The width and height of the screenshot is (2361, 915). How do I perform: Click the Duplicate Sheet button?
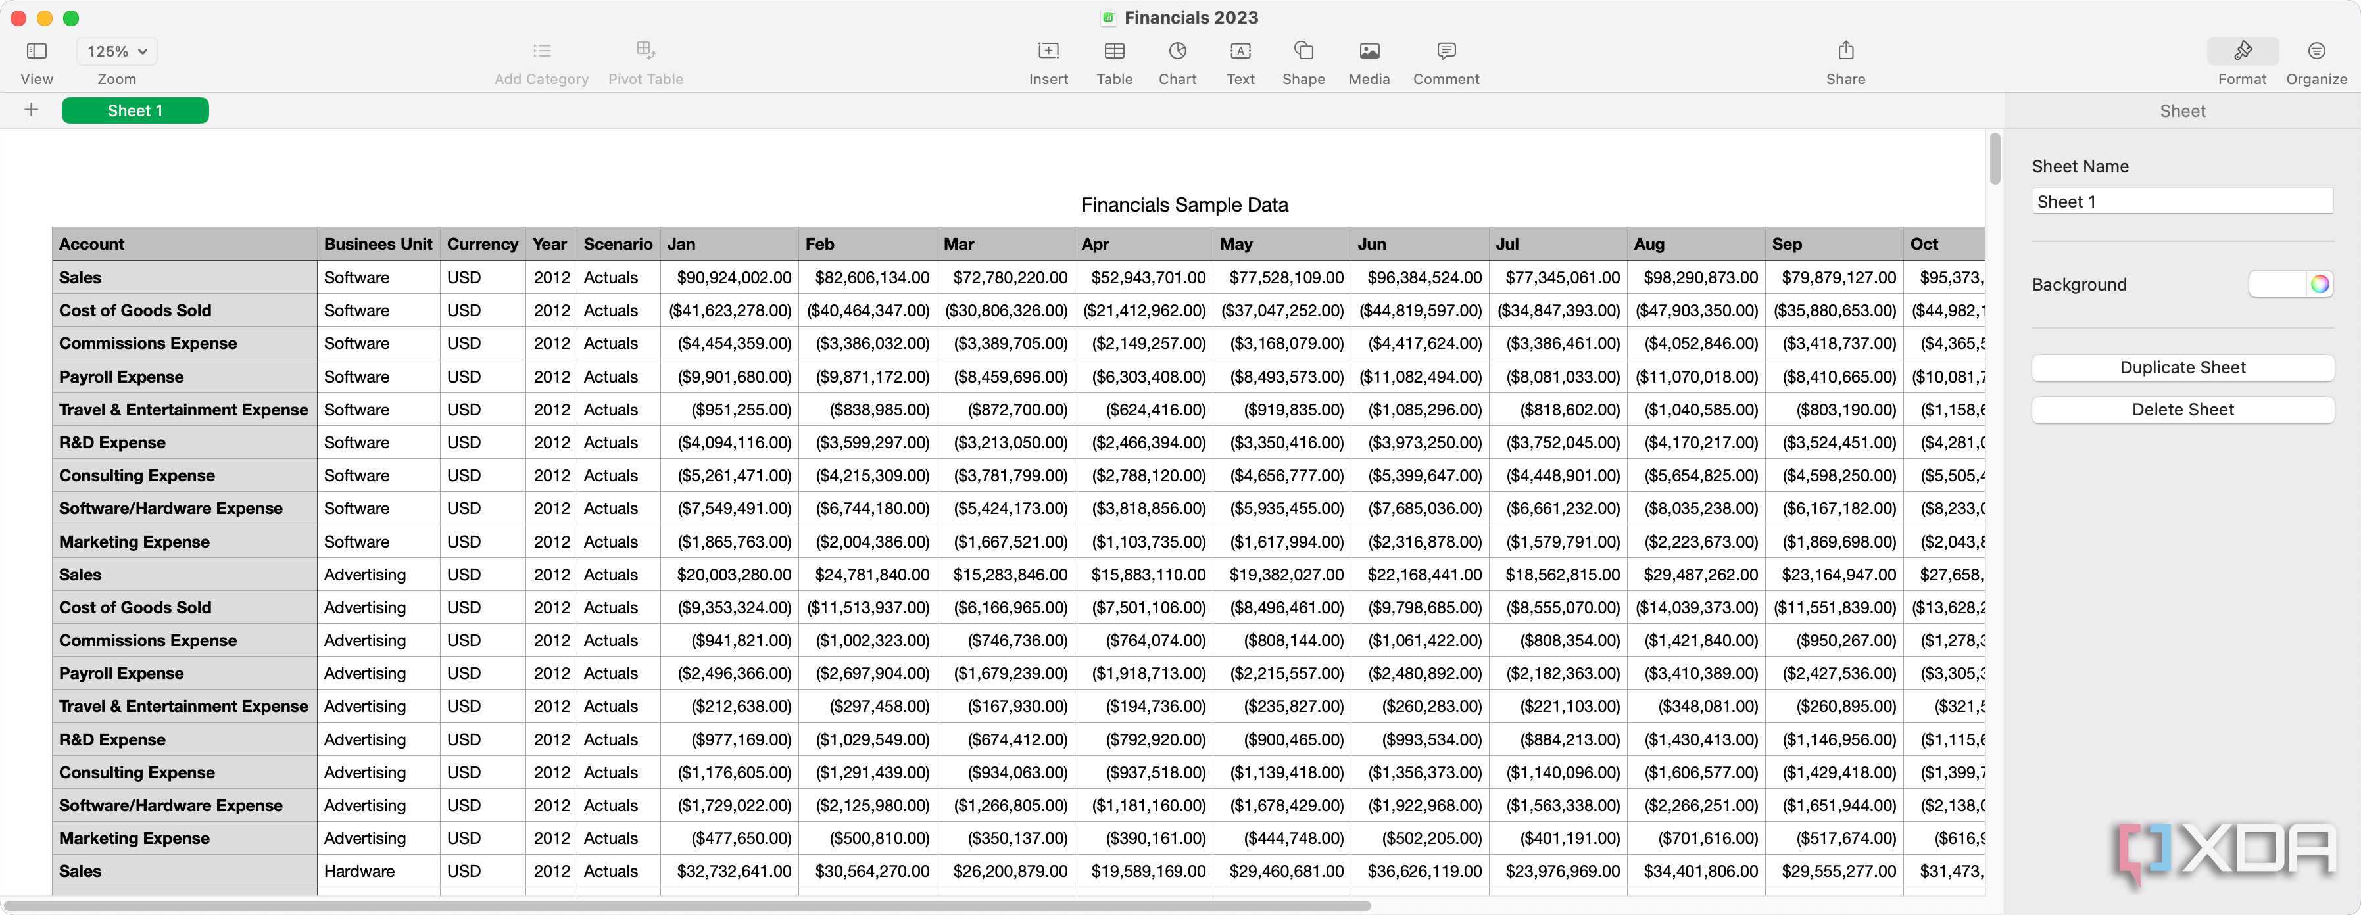click(2183, 367)
